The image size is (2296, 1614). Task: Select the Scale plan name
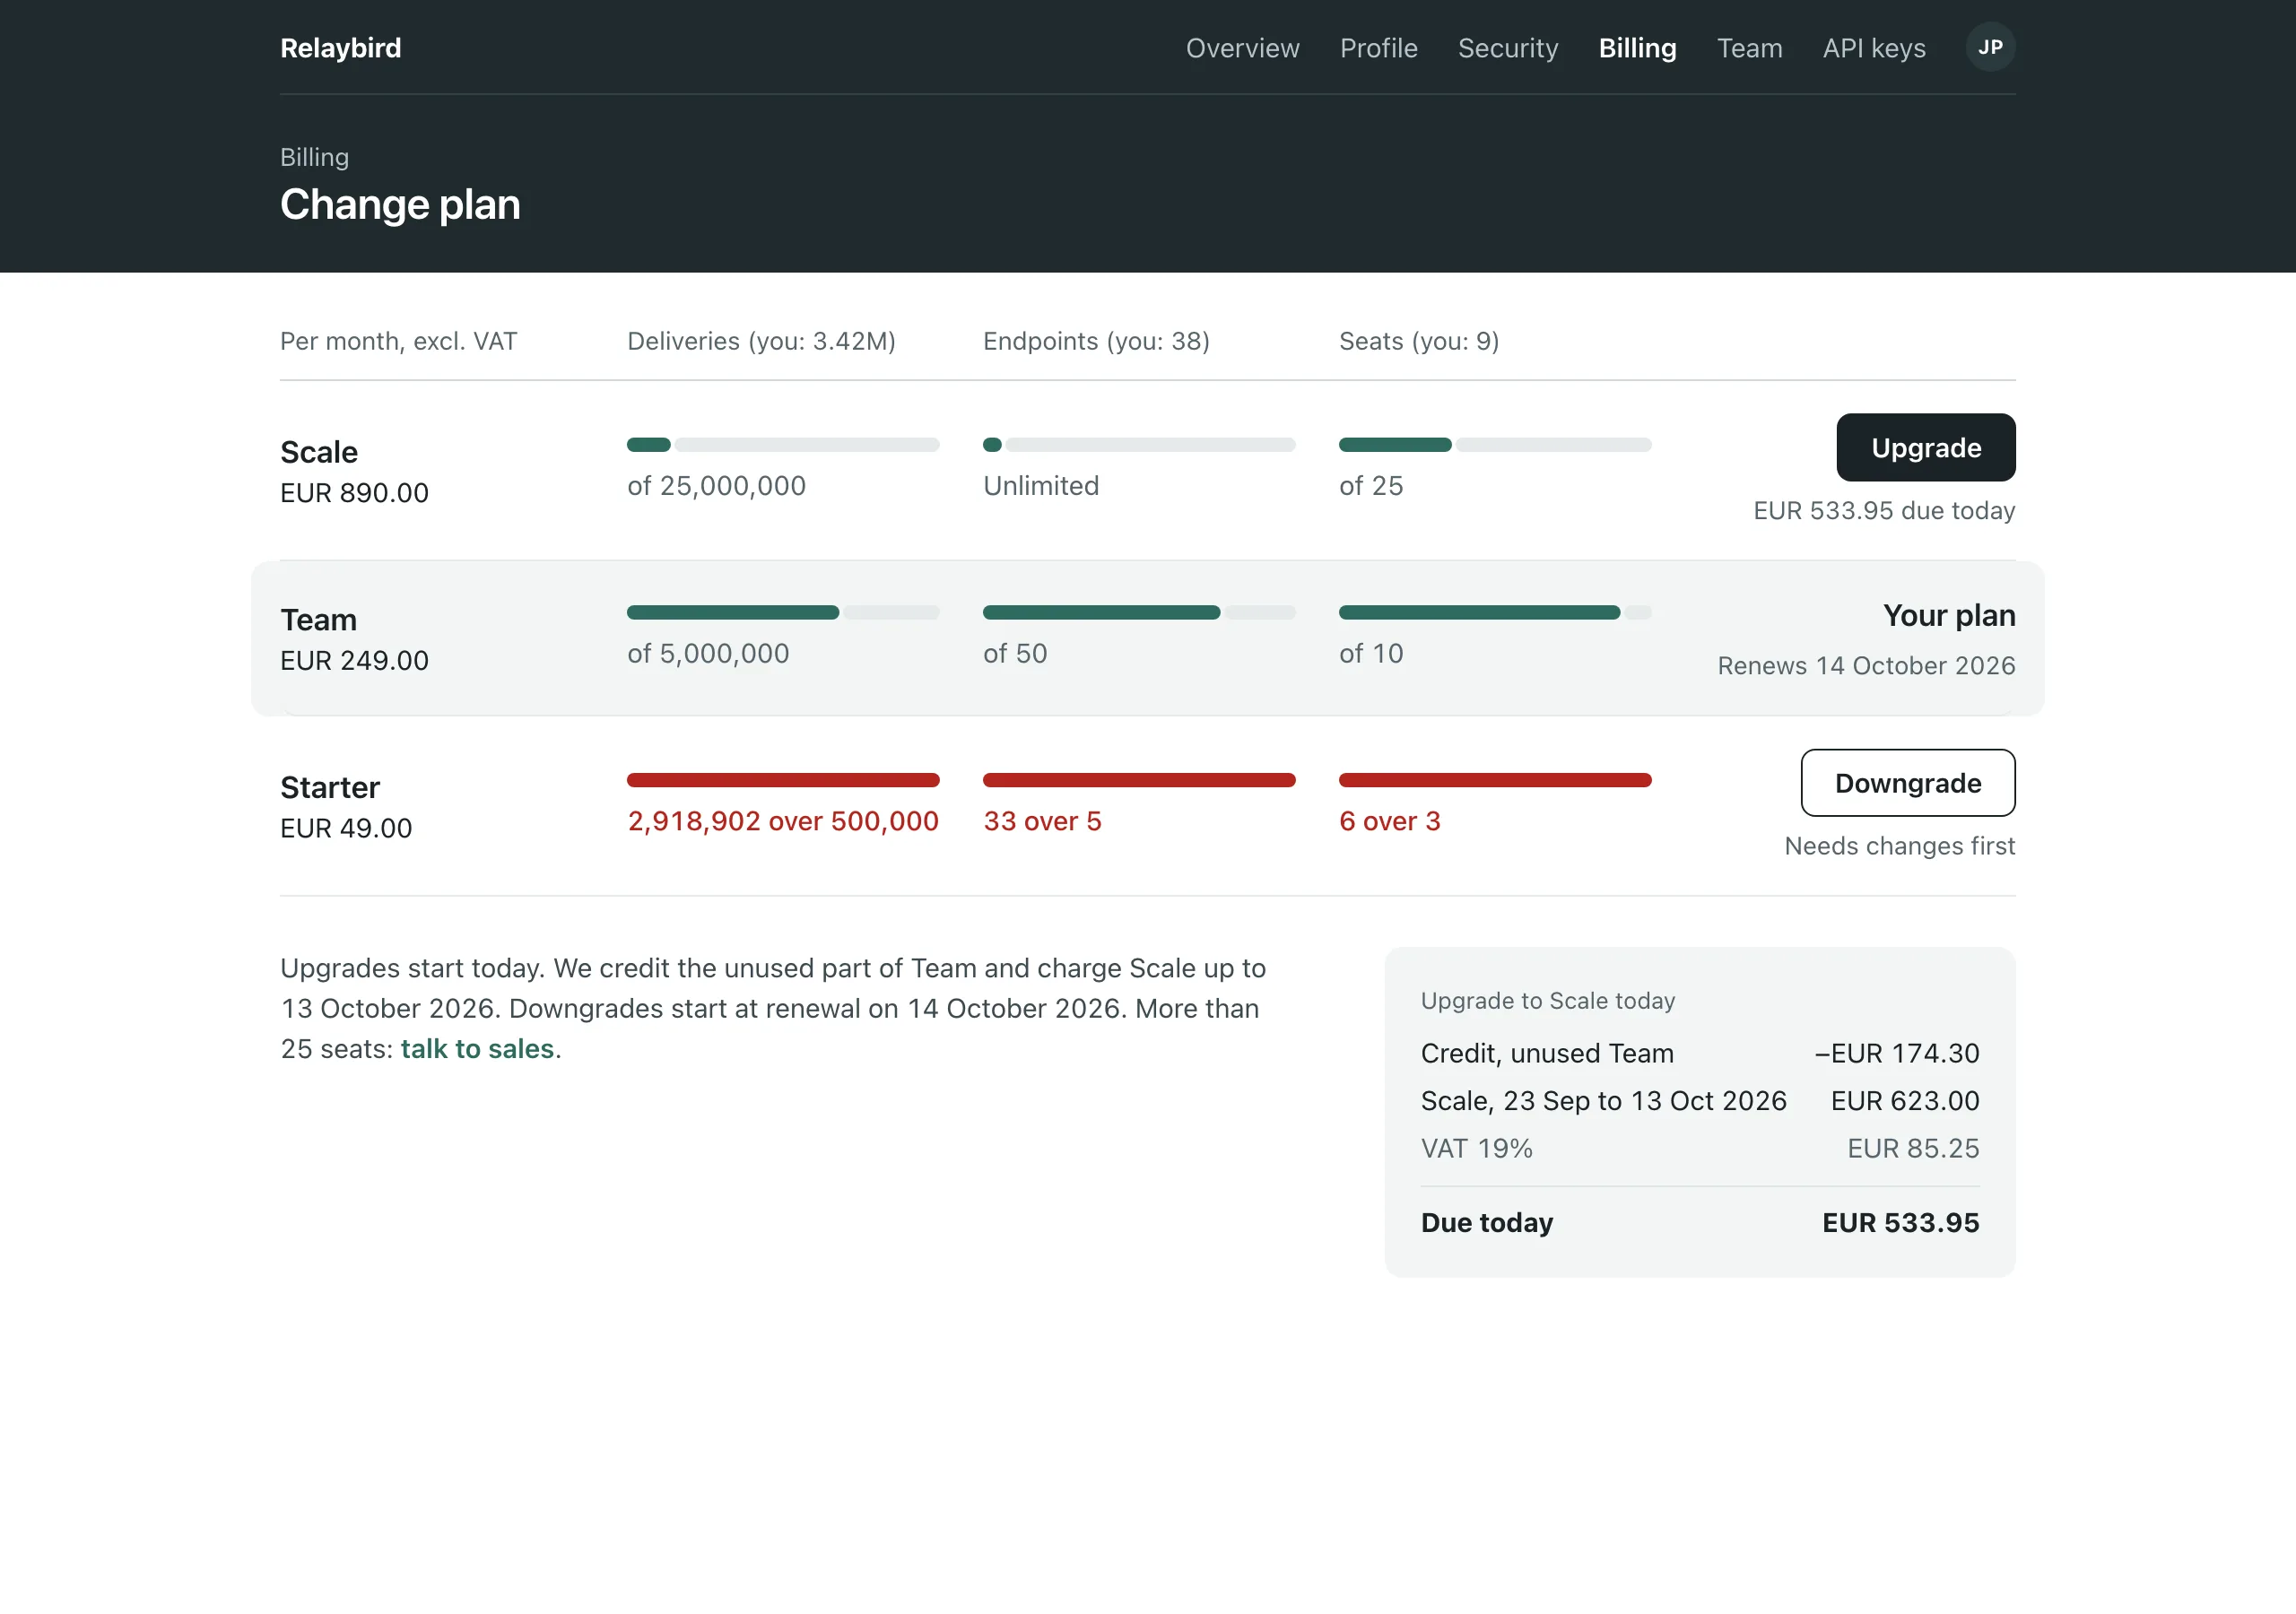tap(319, 452)
